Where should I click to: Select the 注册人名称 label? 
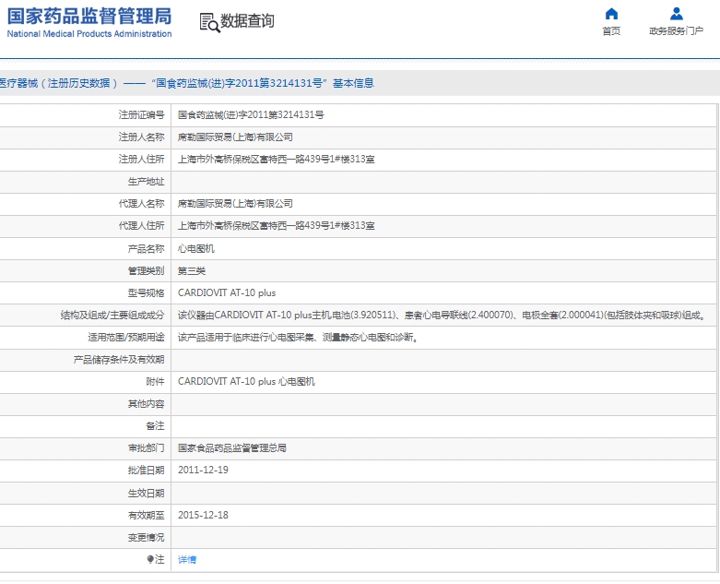coord(141,137)
